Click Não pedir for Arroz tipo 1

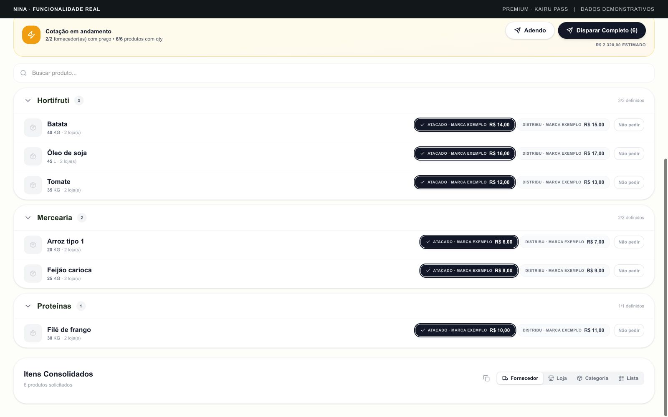click(629, 242)
